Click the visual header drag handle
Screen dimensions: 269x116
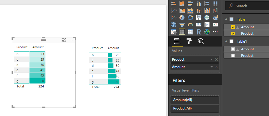pyautogui.click(x=44, y=40)
